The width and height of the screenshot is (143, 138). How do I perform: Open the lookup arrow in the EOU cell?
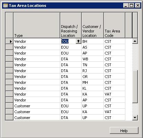(78, 41)
